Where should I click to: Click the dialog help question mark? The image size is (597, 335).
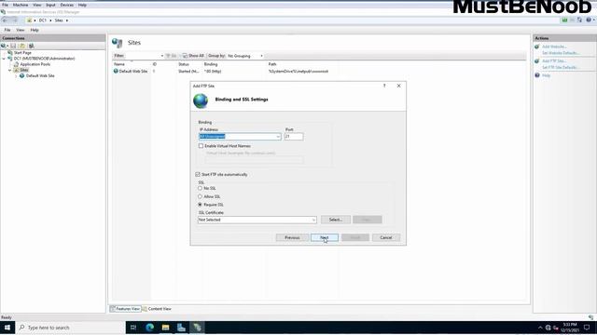[384, 86]
